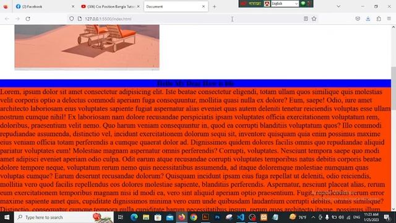
Task: Open the volume control in the tray
Action: [341, 217]
